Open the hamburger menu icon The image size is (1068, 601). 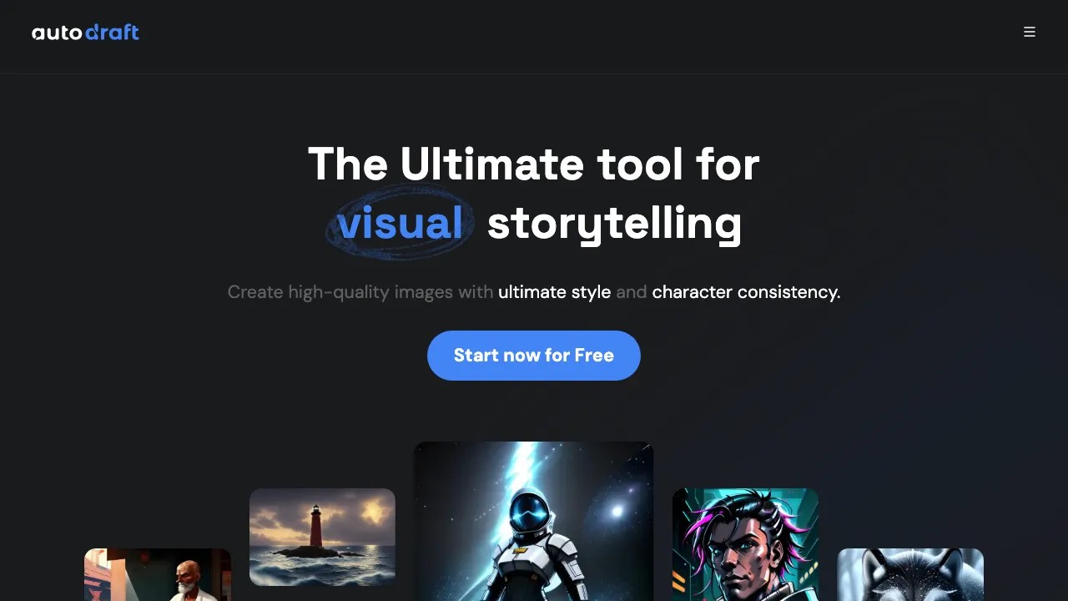[1030, 32]
